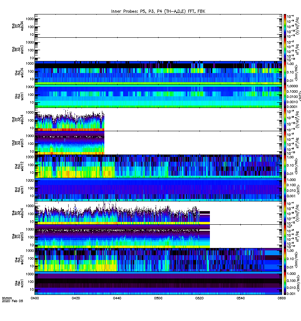The width and height of the screenshot is (301, 321).
Task: Click the "2020 Feb 05" date label
Action: 12,301
